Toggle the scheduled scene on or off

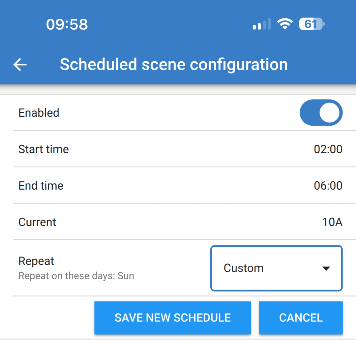click(321, 112)
